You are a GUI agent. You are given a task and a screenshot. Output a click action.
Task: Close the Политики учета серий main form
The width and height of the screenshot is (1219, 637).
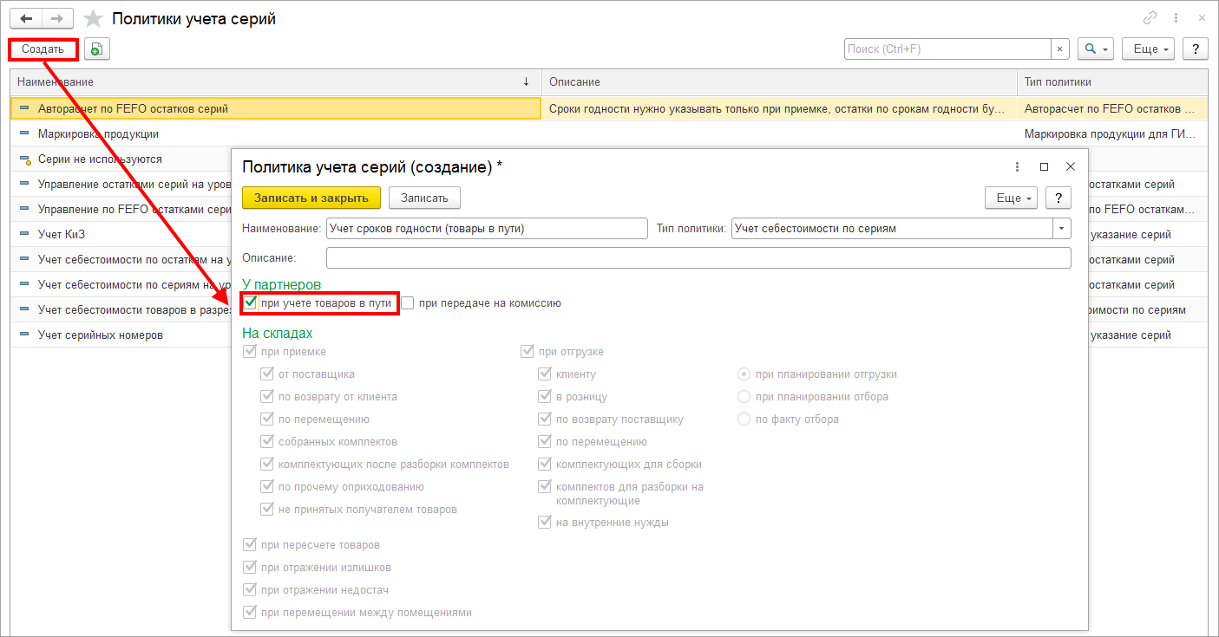(1202, 18)
